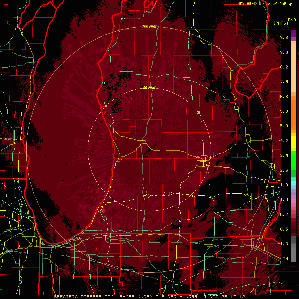
Task: Click the TH threshold label
Action: click(285, 259)
